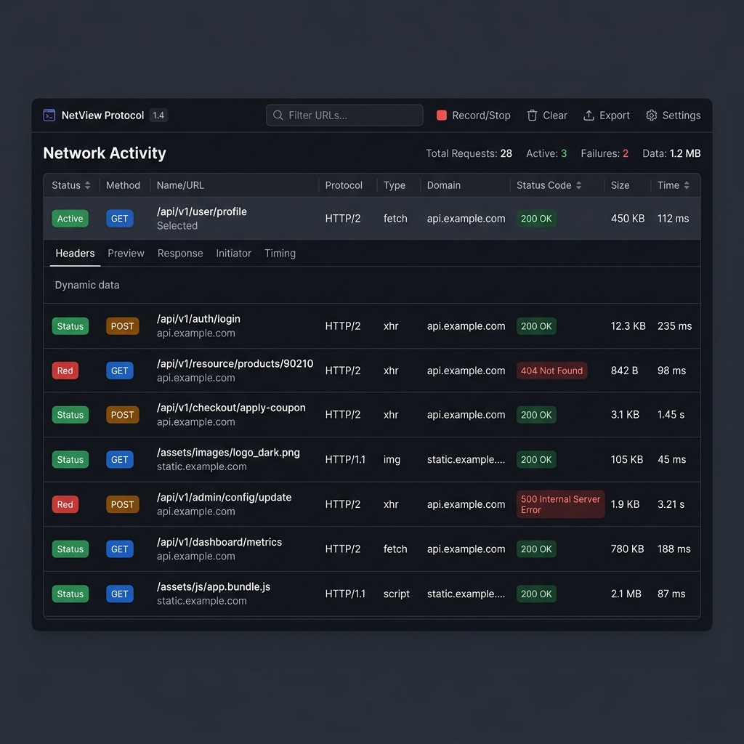The height and width of the screenshot is (744, 744).
Task: Click the Dynamic data text in Headers panel
Action: pyautogui.click(x=87, y=285)
